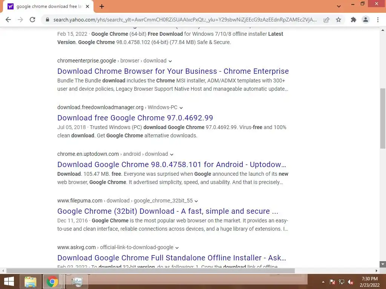This screenshot has width=386, height=289.
Task: Bookmark this page with the star
Action: [339, 20]
